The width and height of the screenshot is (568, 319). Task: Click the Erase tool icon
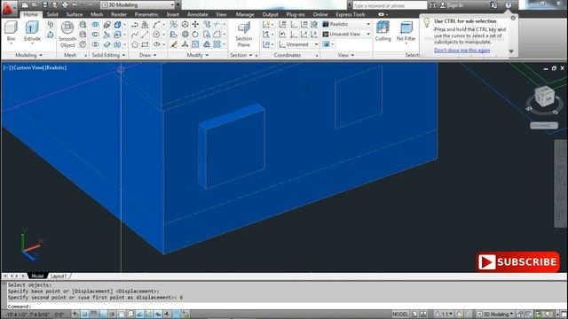pyautogui.click(x=174, y=44)
